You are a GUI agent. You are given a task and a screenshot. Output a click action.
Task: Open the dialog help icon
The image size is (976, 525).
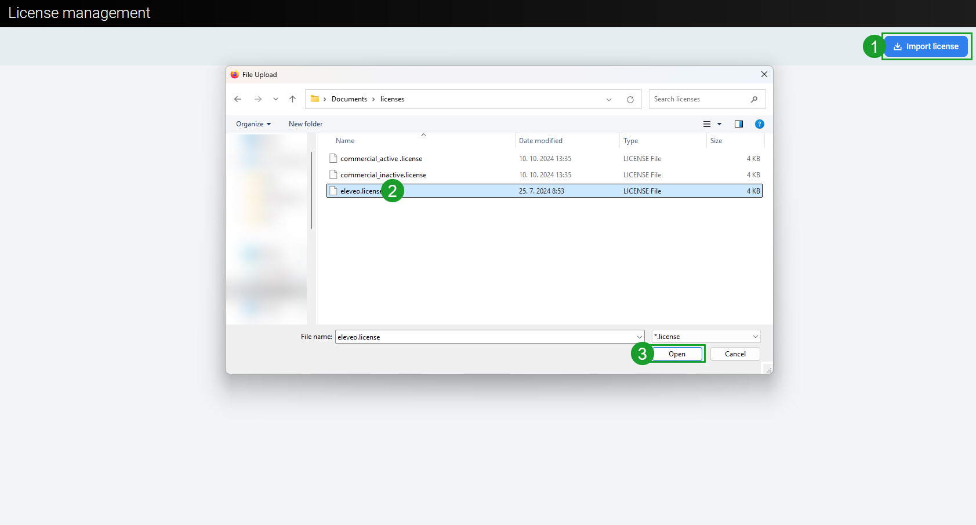759,124
